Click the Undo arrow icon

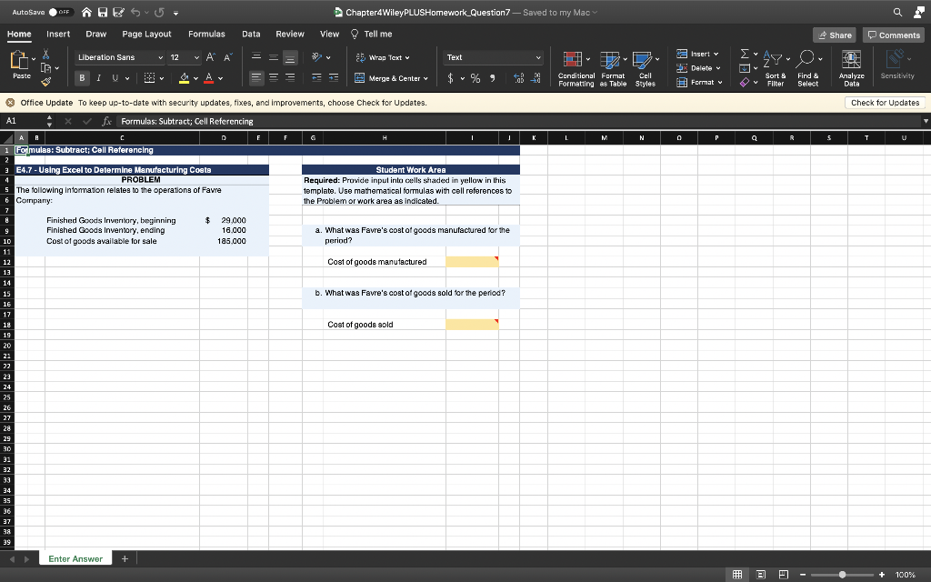coord(135,12)
